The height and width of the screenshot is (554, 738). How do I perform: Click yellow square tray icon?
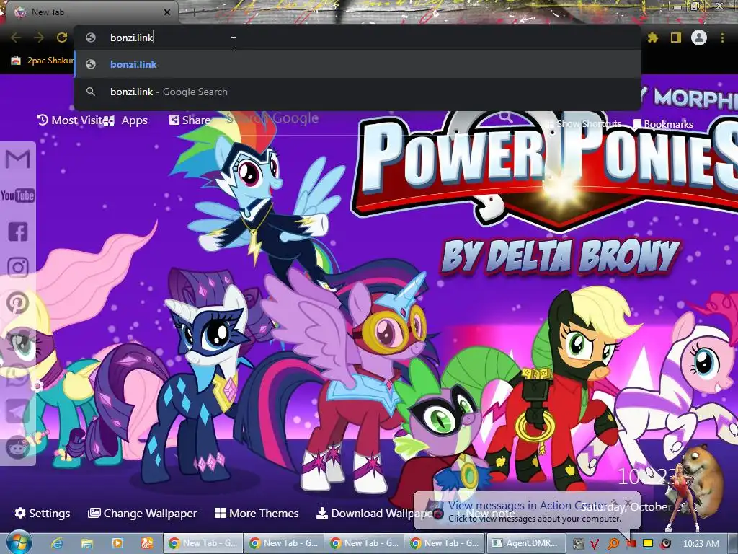pos(648,543)
